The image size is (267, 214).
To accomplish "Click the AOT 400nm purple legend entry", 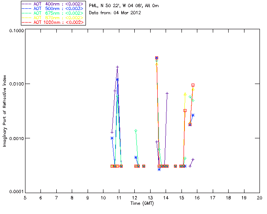I will (x=53, y=4).
